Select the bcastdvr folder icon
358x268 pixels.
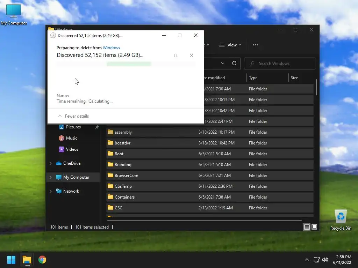click(x=110, y=143)
